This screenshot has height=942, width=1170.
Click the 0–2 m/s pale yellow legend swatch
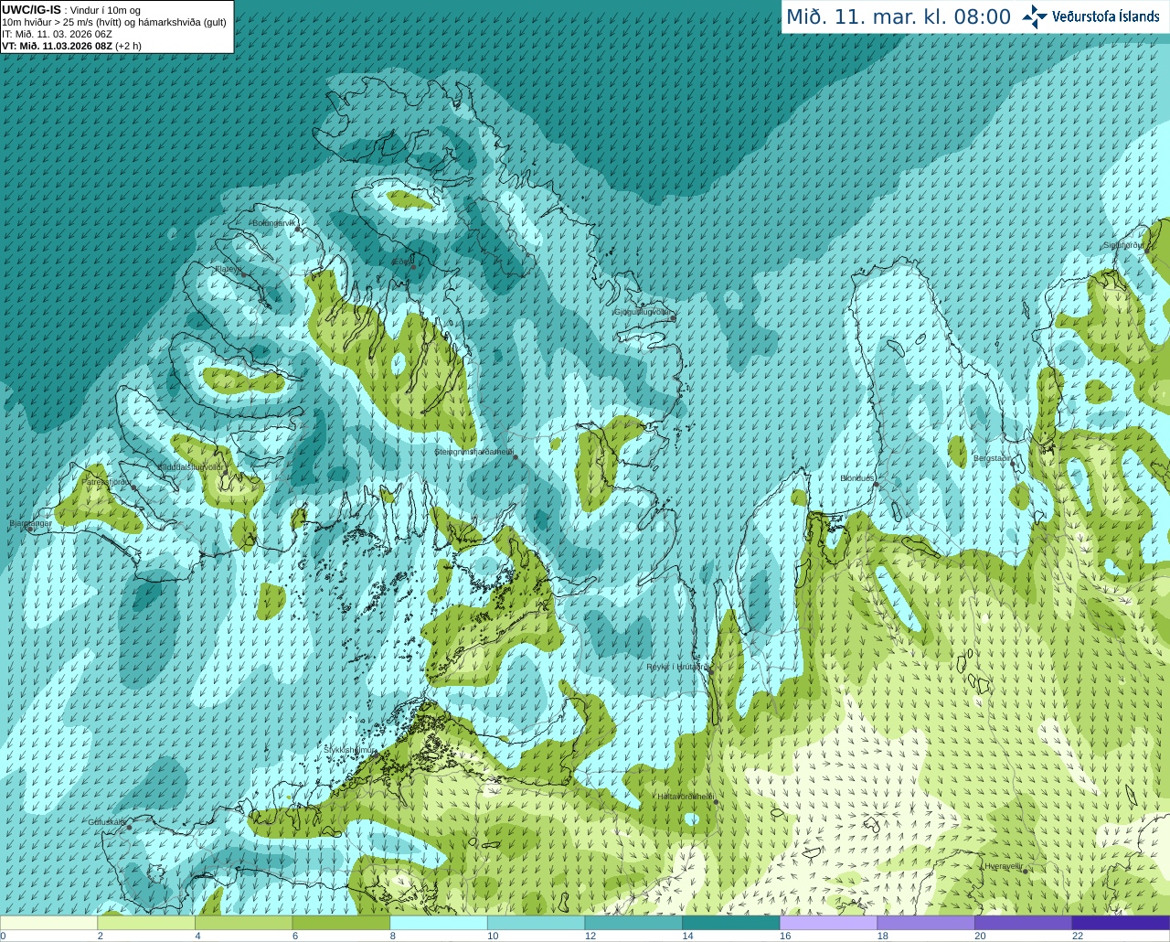point(49,923)
